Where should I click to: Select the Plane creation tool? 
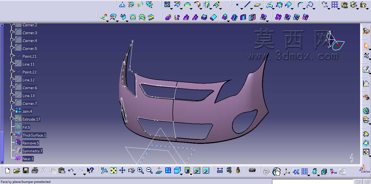coord(257,5)
